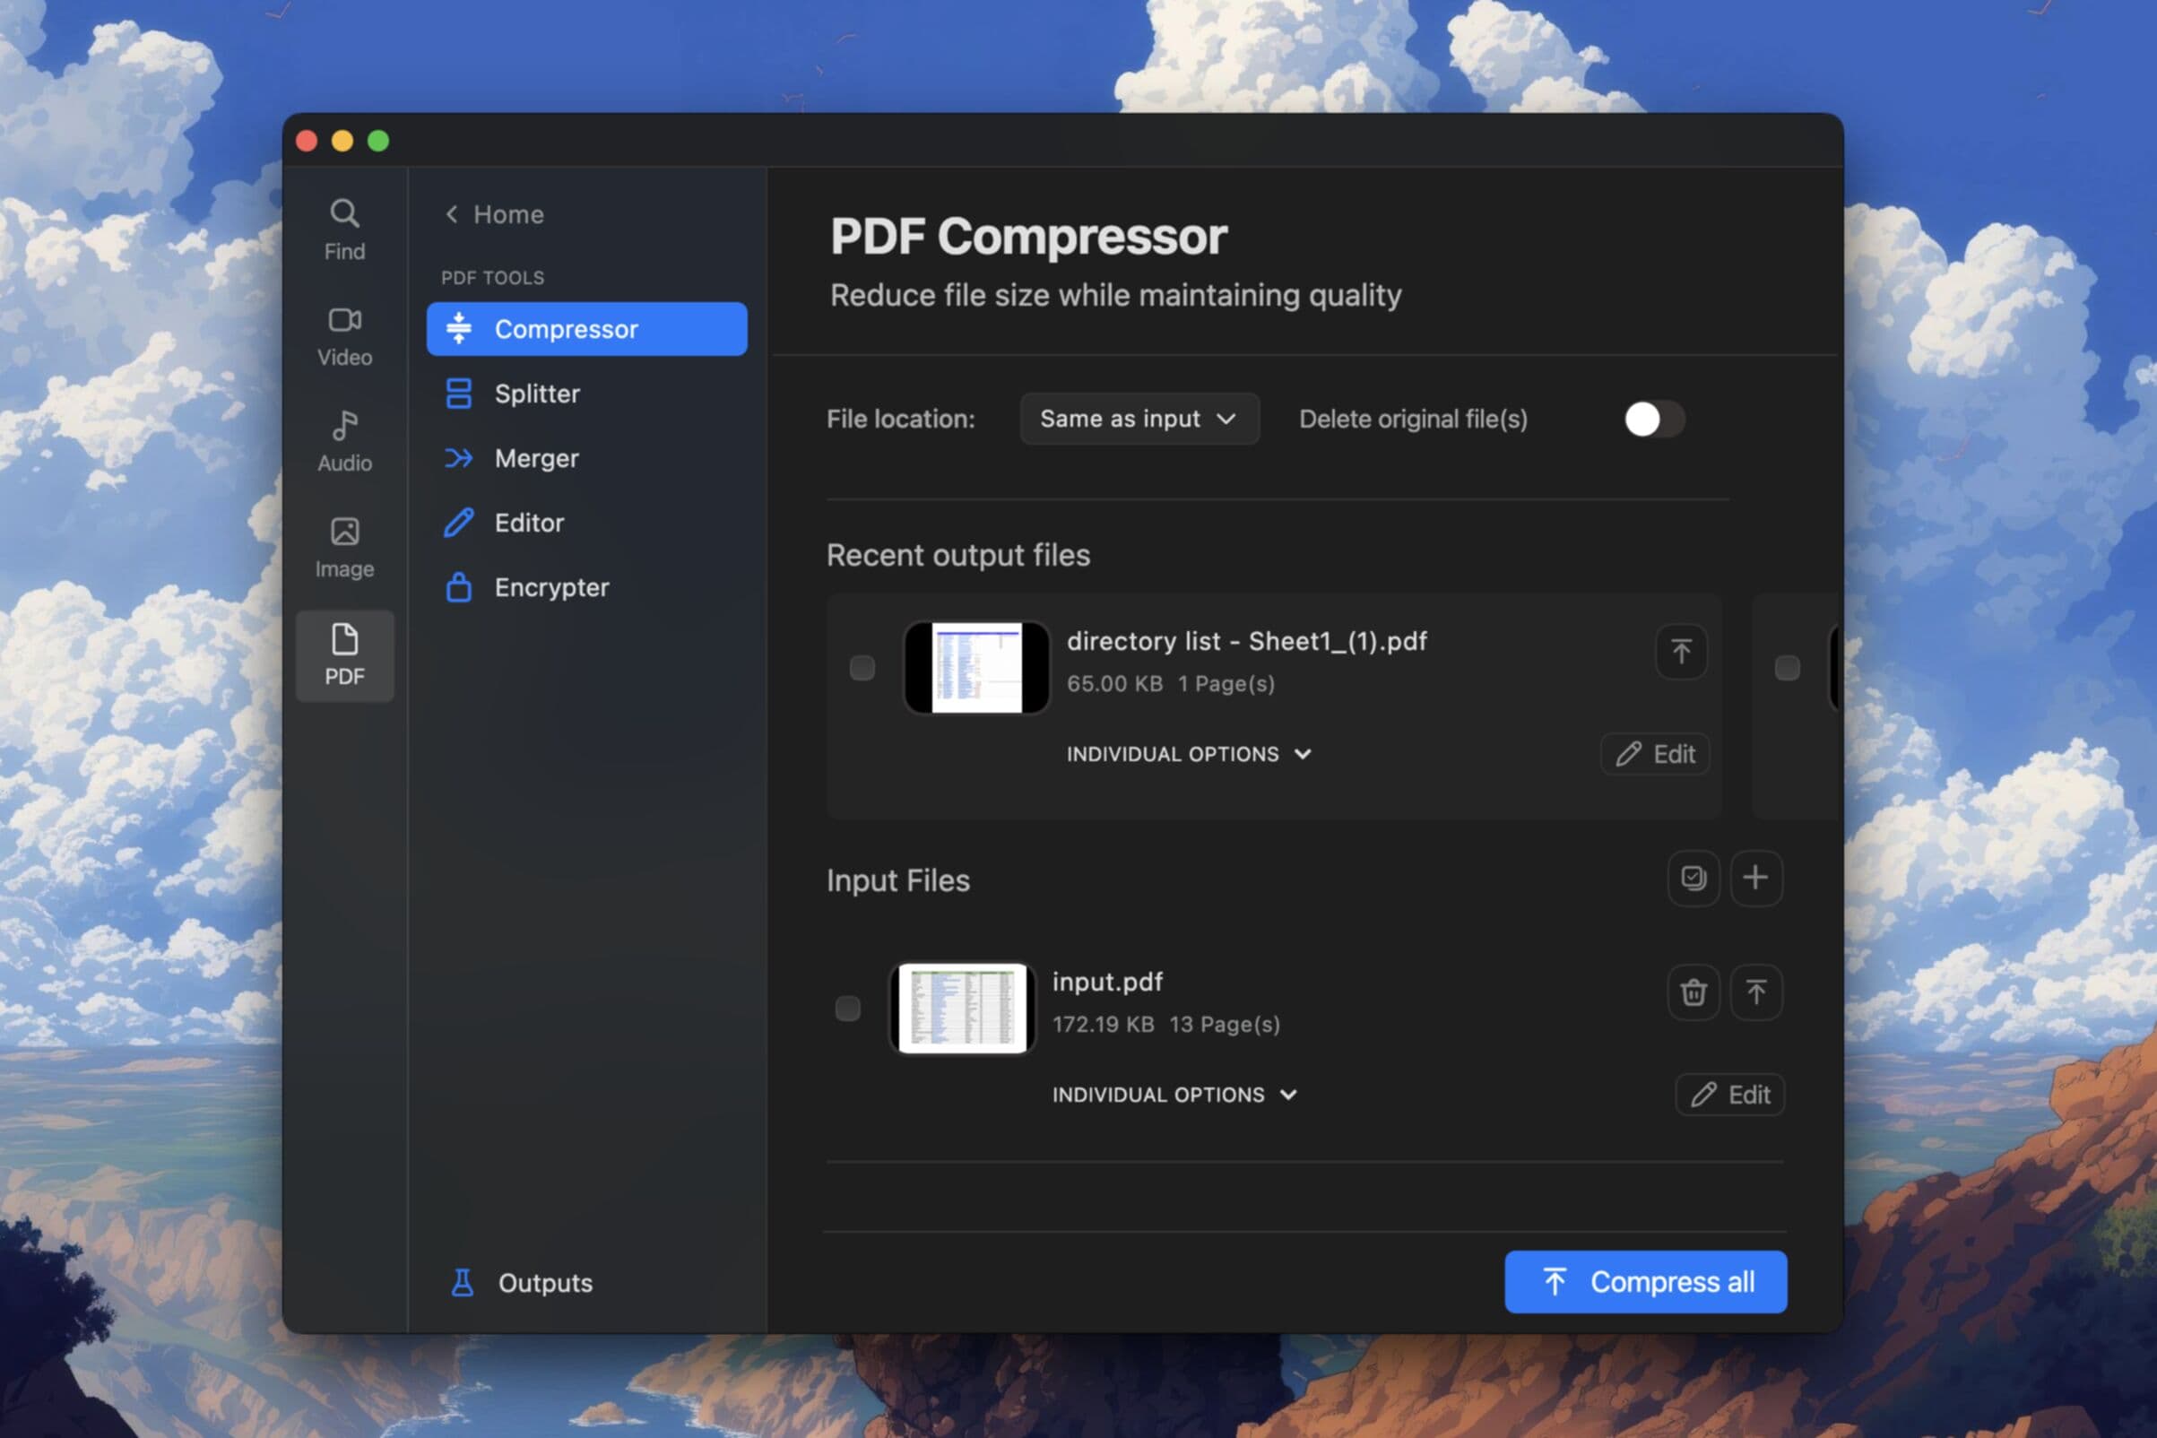Compress input.pdf using its upload arrow icon

click(1756, 992)
